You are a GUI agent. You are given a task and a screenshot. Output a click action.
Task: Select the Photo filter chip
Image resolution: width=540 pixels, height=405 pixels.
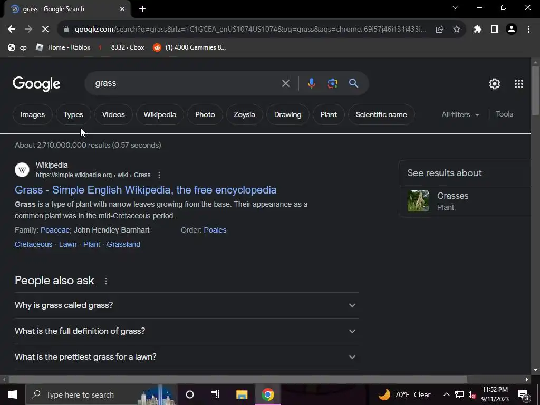[x=205, y=114]
